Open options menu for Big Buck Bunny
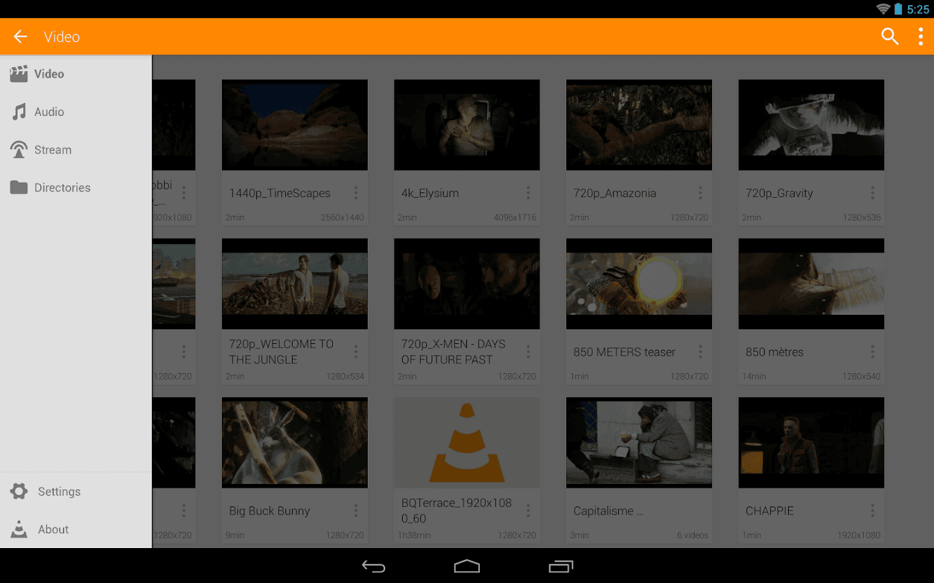 tap(356, 510)
